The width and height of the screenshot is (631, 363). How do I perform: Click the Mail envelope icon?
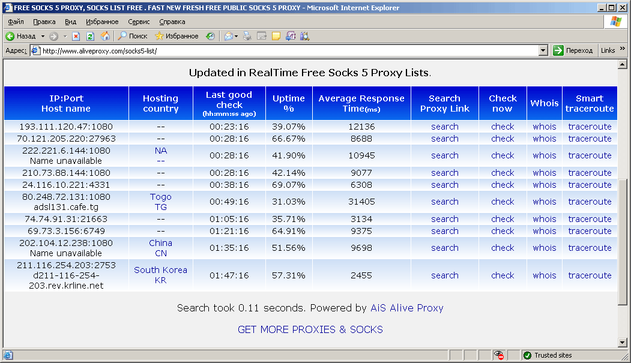228,36
